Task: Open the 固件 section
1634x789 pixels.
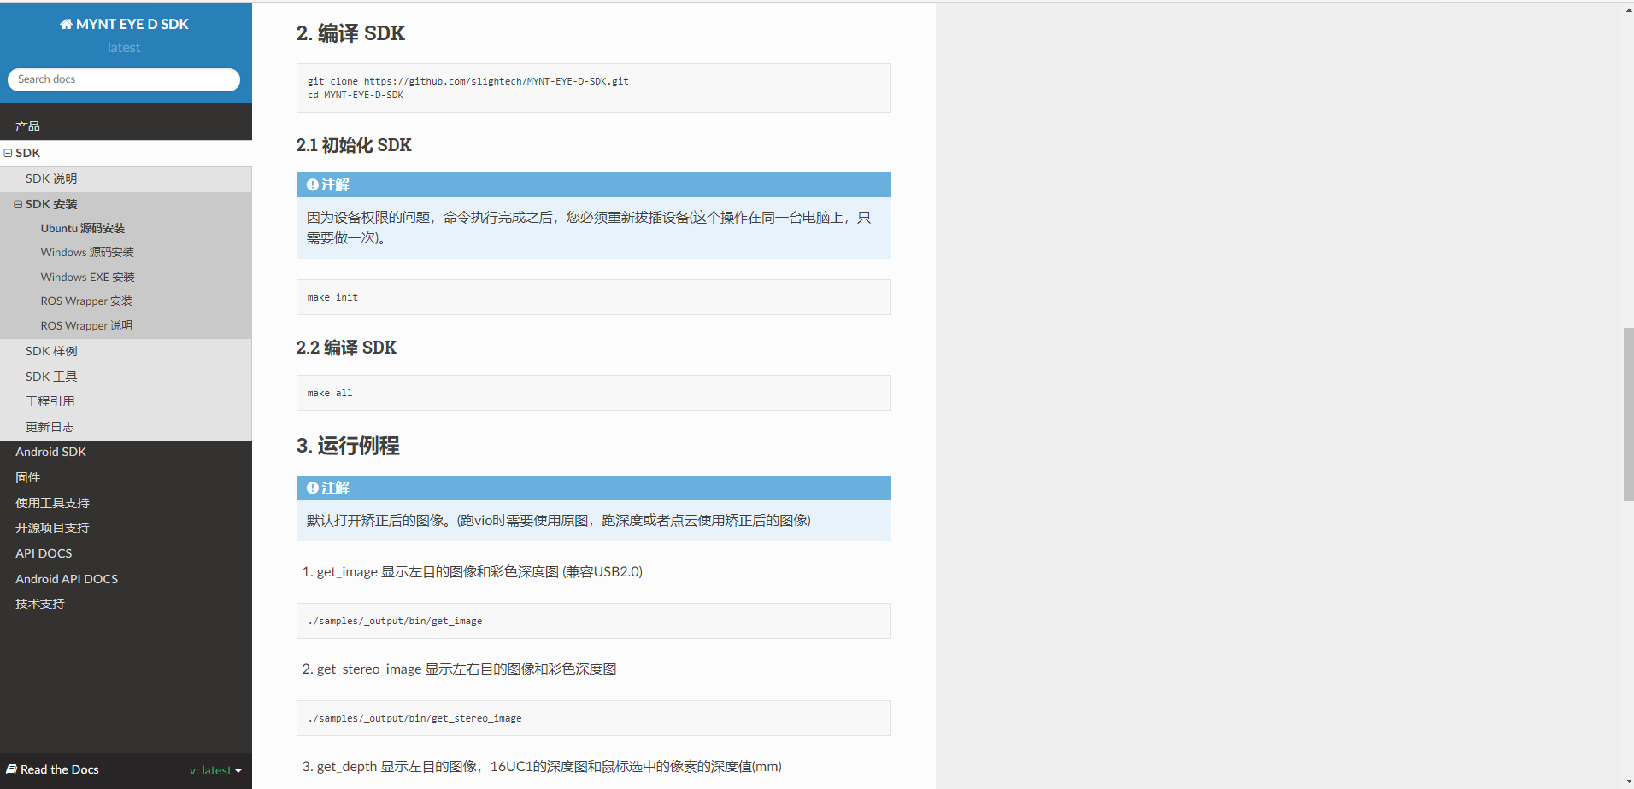Action: [x=27, y=477]
